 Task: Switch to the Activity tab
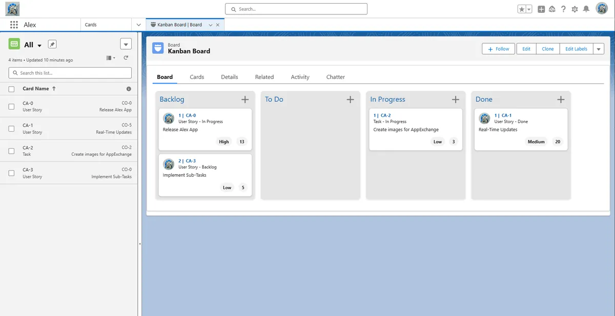[300, 77]
